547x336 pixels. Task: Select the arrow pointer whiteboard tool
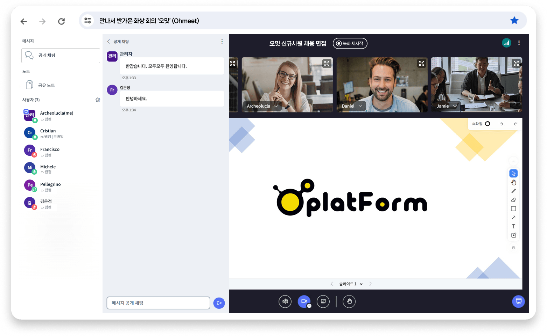pos(513,173)
